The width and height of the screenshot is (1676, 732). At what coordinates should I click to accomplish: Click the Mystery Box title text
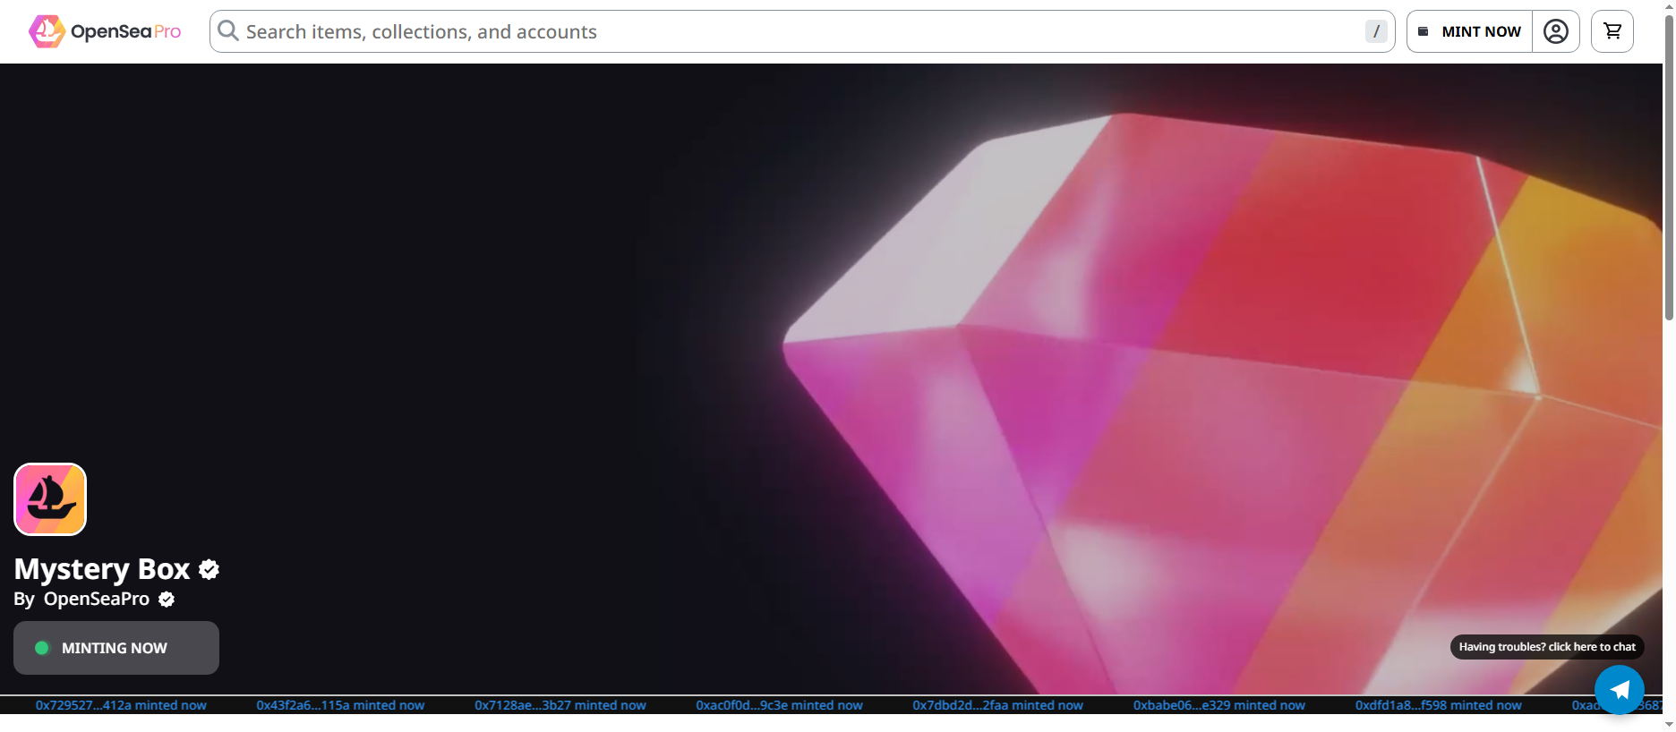point(102,569)
